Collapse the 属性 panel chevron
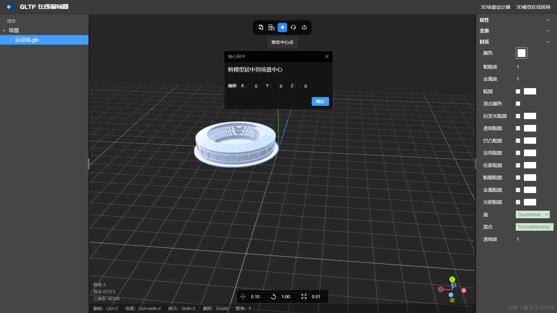Screen dimensions: 557x313 pyautogui.click(x=548, y=20)
